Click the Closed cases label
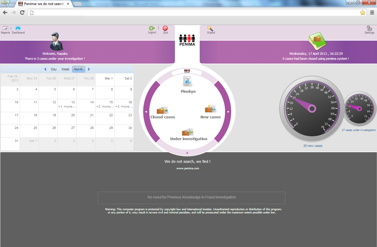Image resolution: width=377 pixels, height=247 pixels. pyautogui.click(x=163, y=117)
